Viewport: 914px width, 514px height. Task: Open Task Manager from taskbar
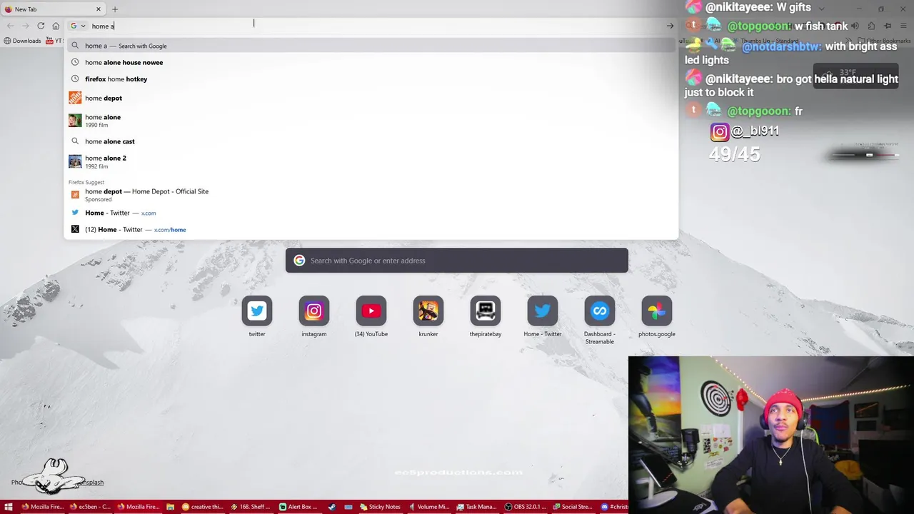(x=476, y=507)
